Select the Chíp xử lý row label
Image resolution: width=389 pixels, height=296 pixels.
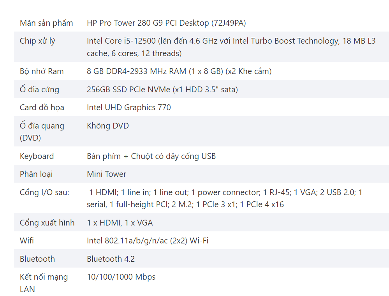point(37,41)
